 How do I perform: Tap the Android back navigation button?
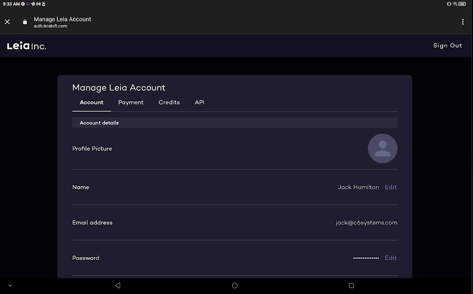117,285
